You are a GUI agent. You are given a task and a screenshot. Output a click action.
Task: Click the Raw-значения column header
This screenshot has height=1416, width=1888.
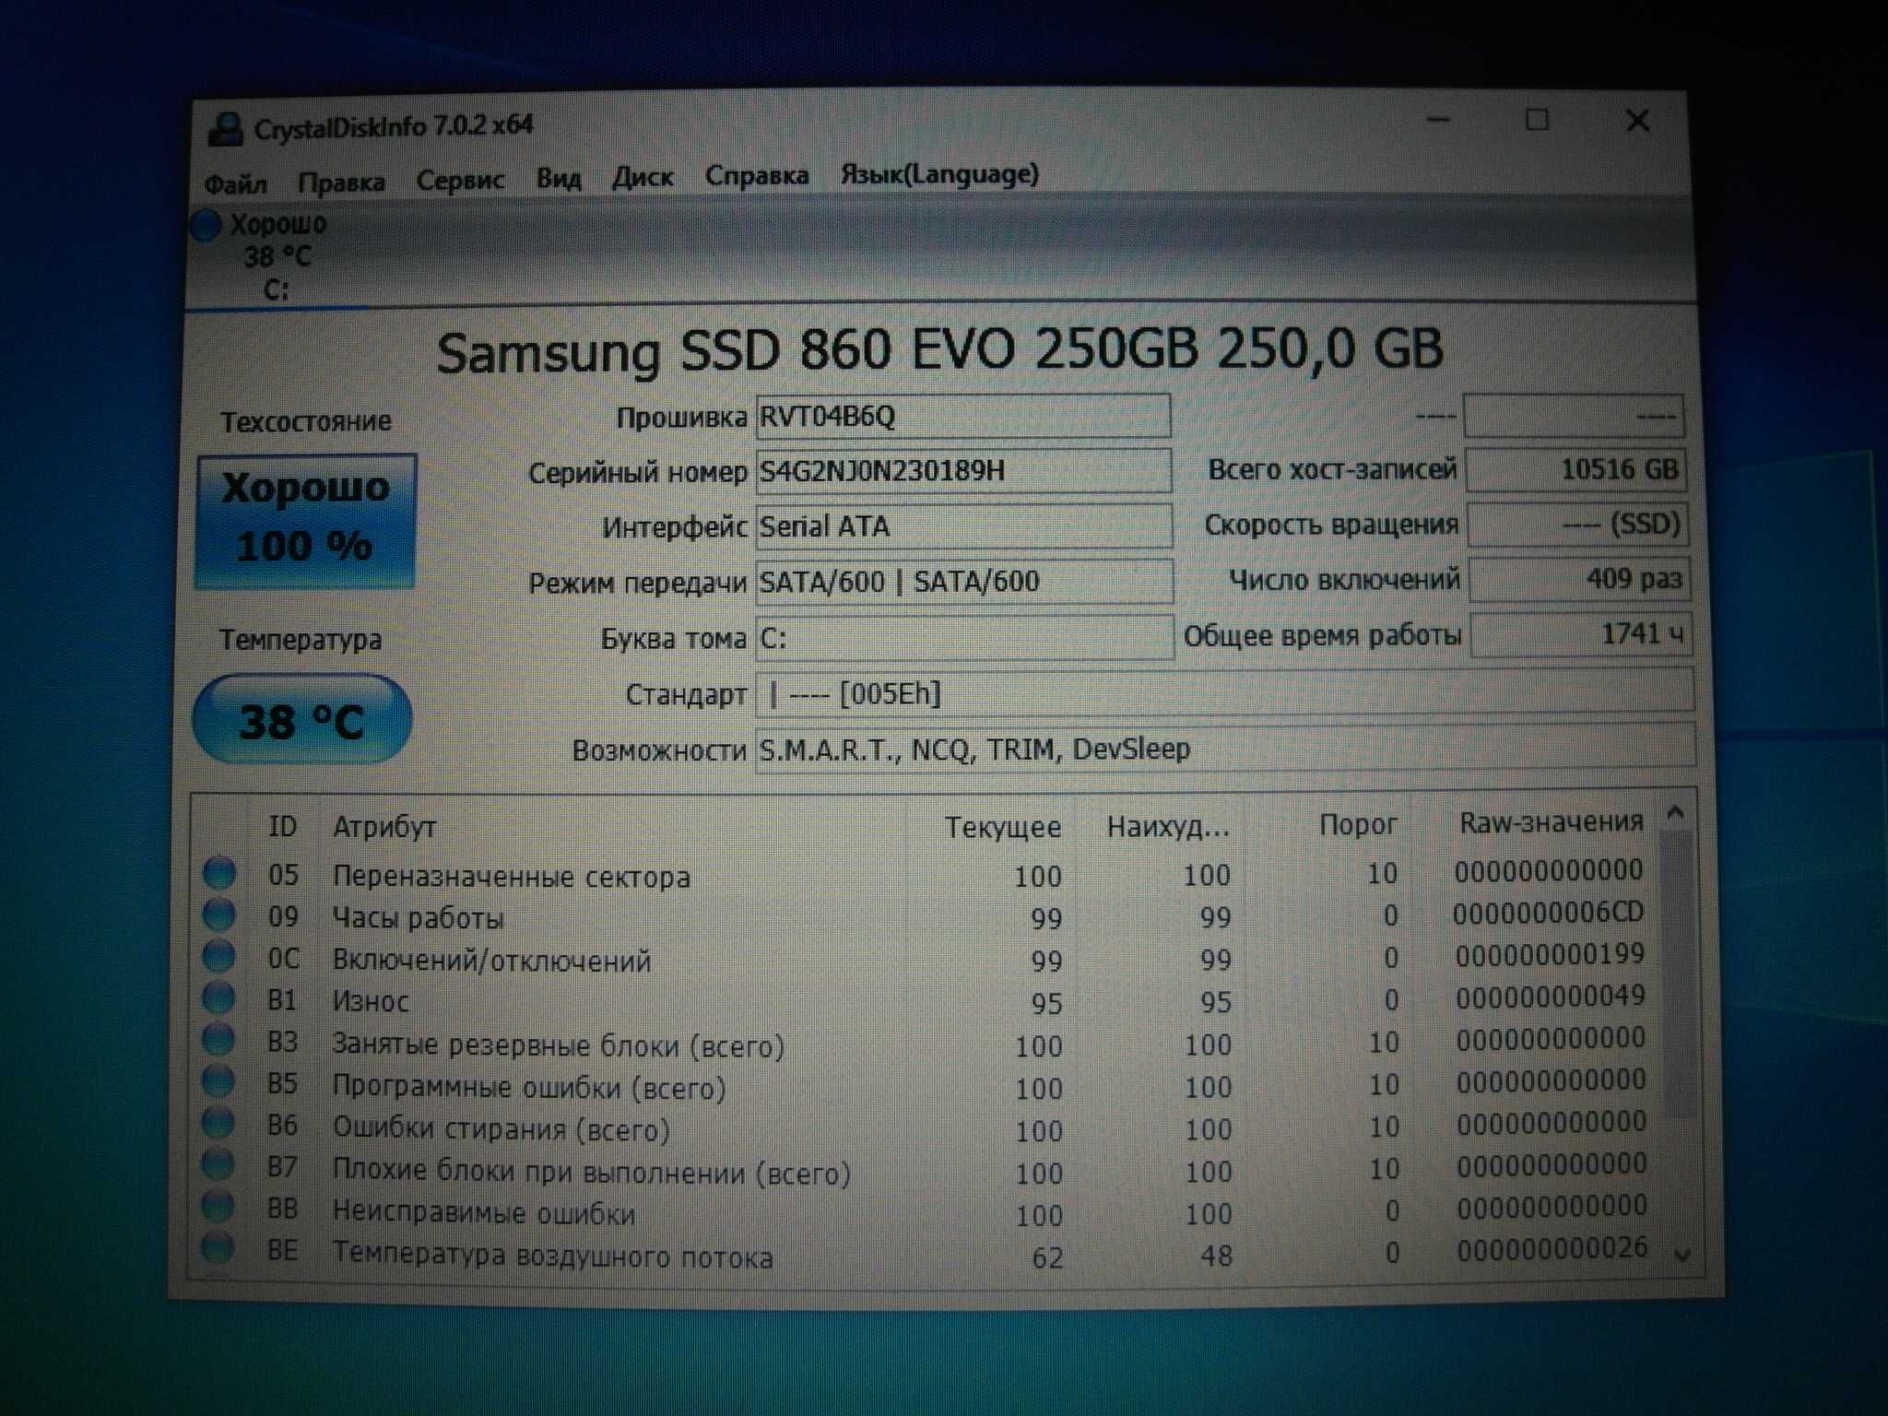pyautogui.click(x=1552, y=821)
